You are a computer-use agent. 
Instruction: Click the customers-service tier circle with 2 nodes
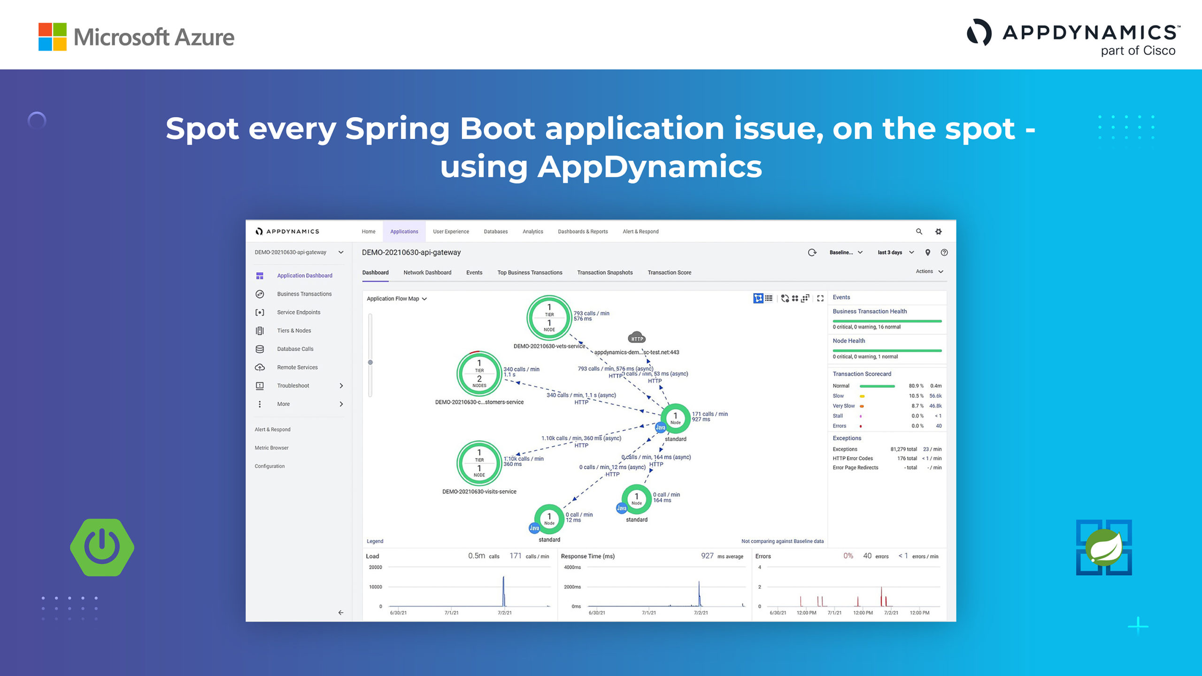[x=479, y=373]
